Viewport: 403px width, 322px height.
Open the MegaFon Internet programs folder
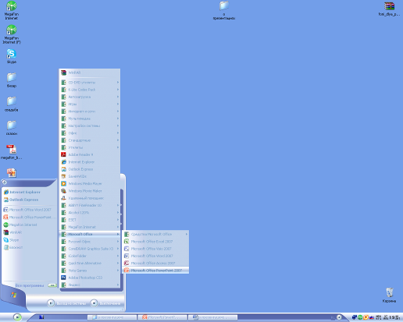point(90,227)
